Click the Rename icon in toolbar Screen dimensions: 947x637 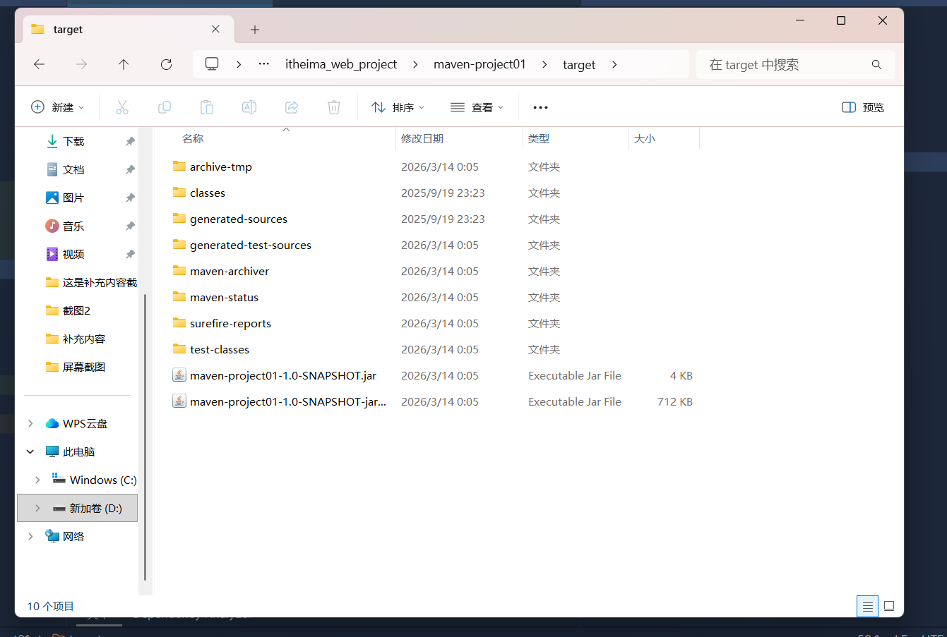click(249, 107)
